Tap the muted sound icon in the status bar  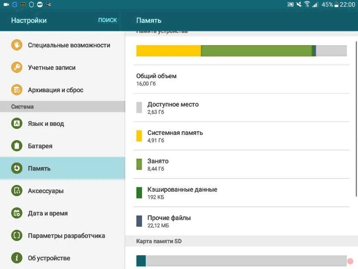tap(299, 4)
